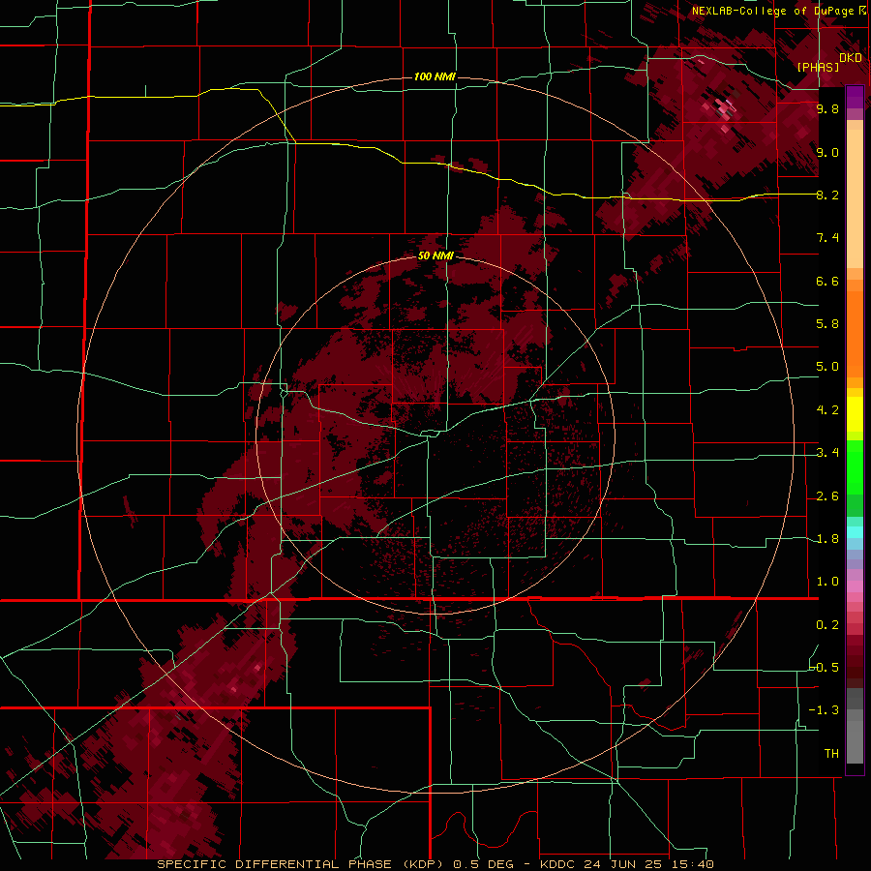Click the [PHAS] label above the color scale

(x=818, y=68)
